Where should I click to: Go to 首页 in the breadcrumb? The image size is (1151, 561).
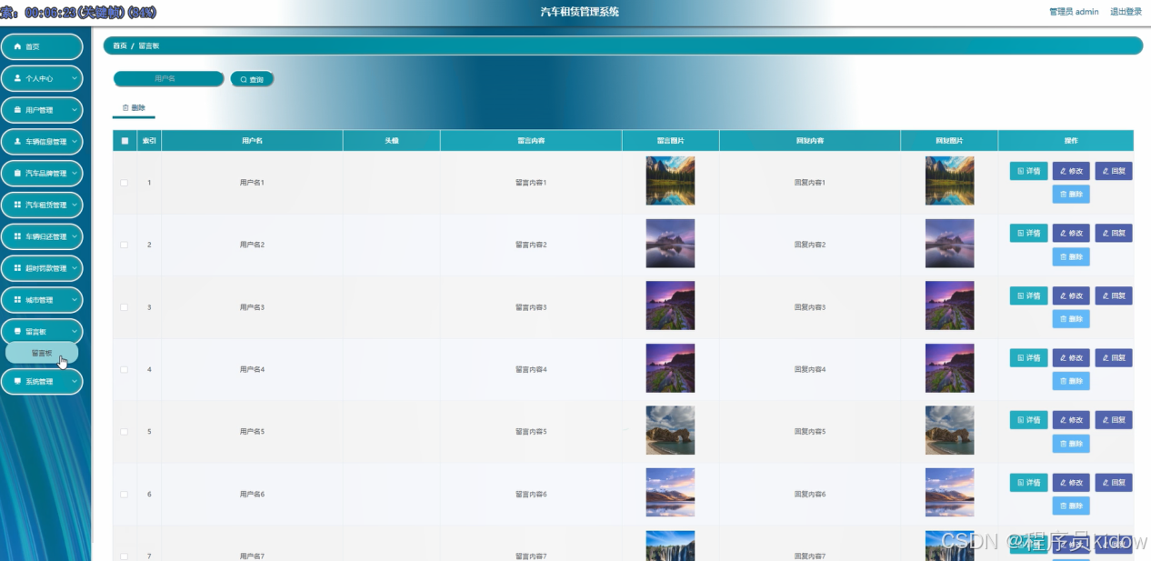[x=120, y=45]
